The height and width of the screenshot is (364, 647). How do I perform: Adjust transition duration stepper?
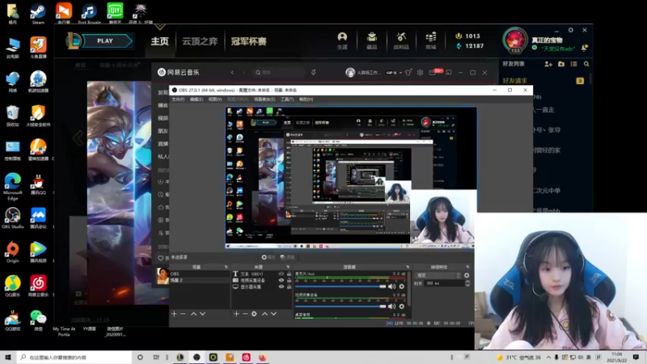467,284
